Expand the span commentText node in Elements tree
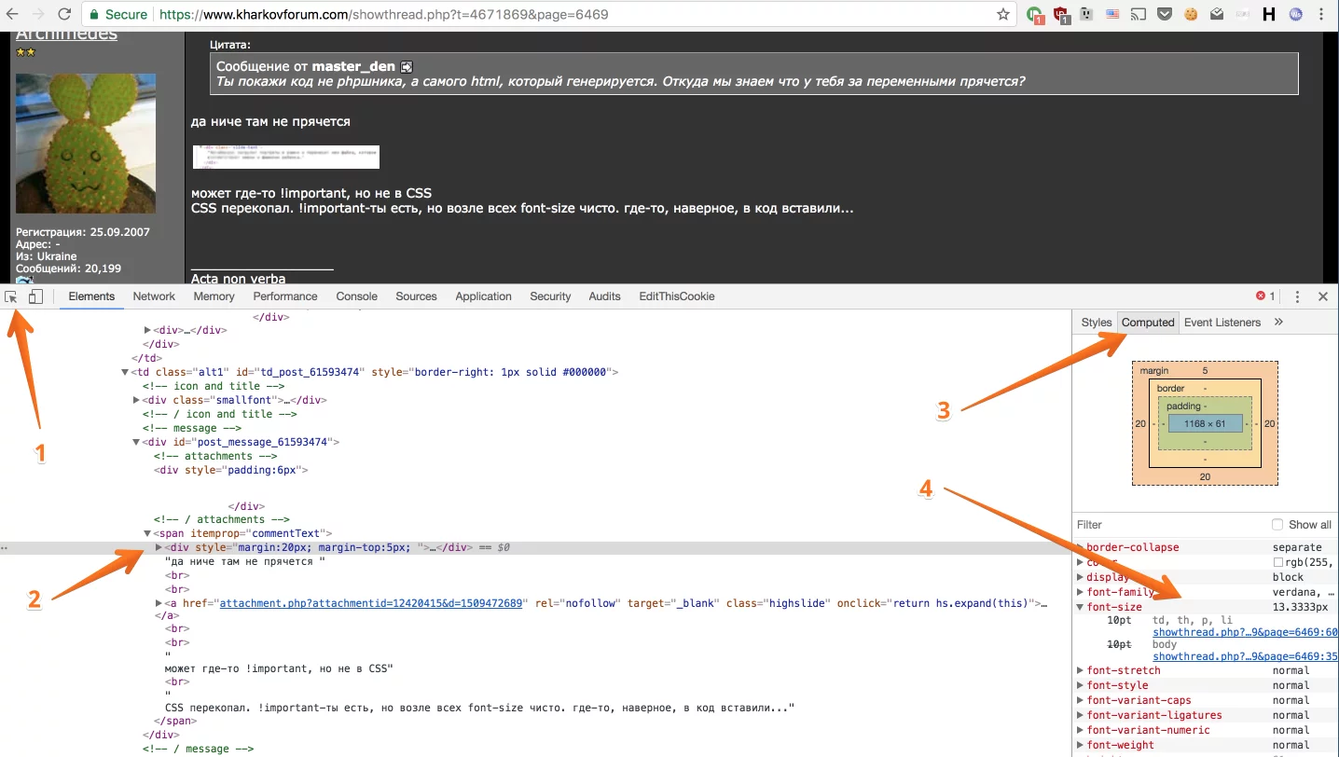Image resolution: width=1339 pixels, height=757 pixels. 147,532
